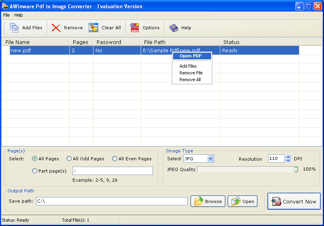Maximize the converter window

click(309, 6)
